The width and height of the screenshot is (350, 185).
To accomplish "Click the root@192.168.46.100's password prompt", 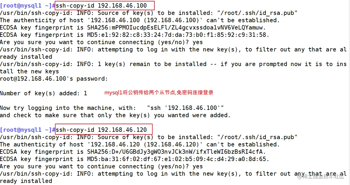I will point(54,79).
